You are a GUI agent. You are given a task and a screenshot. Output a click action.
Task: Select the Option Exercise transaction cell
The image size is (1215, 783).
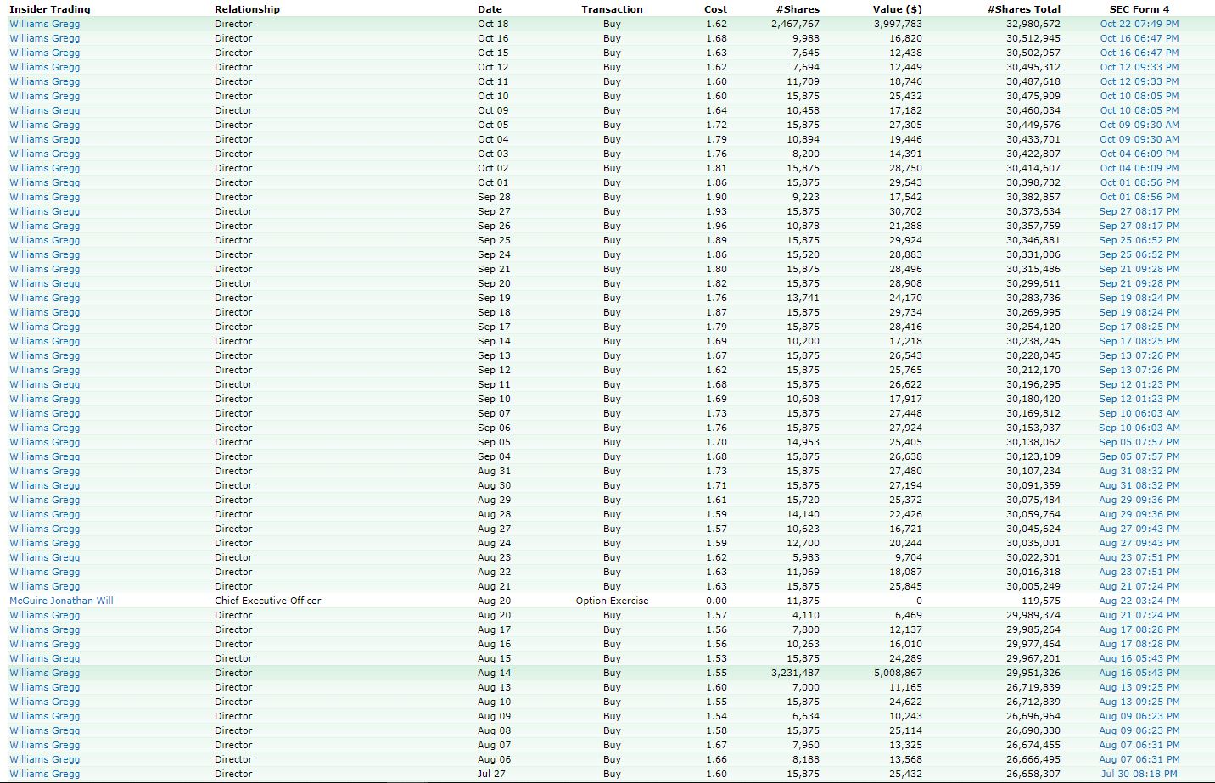point(612,601)
